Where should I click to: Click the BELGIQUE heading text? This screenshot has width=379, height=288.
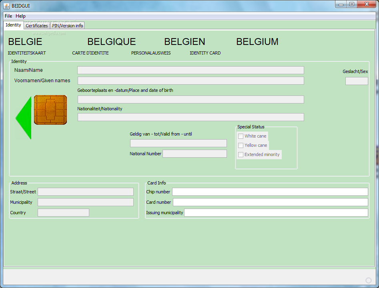111,42
